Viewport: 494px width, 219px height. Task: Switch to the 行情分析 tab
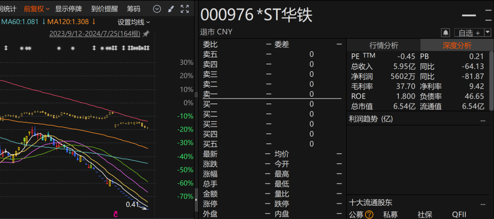383,45
